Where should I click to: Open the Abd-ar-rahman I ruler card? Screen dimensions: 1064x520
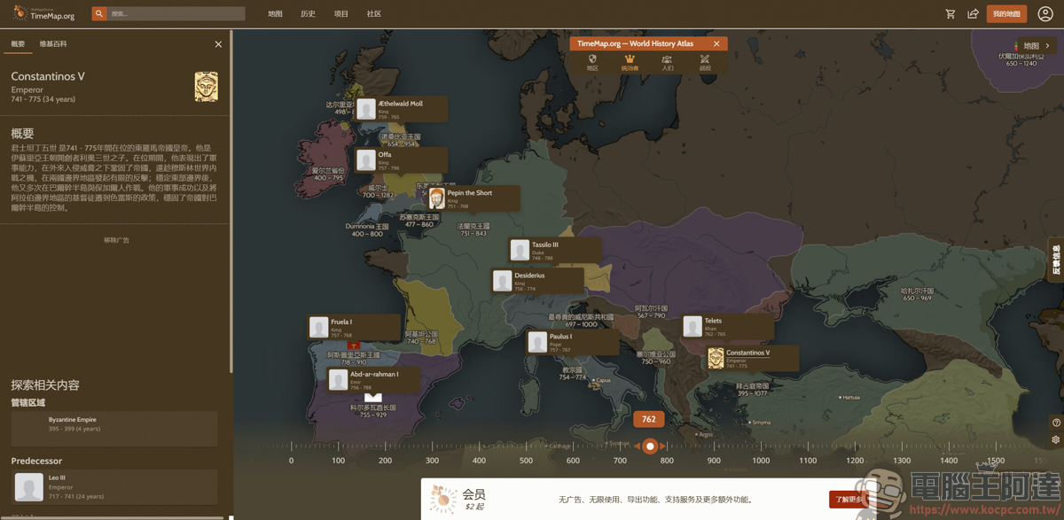(373, 380)
